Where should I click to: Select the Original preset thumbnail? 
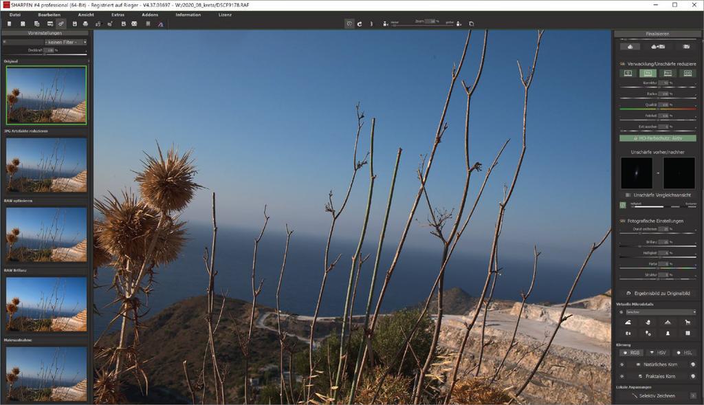click(46, 95)
